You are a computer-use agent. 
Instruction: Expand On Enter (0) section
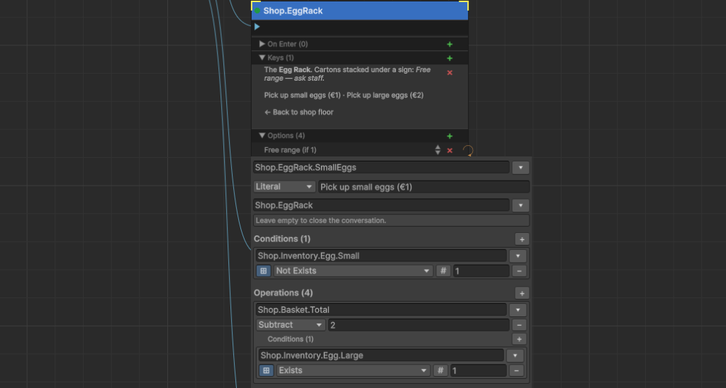pyautogui.click(x=262, y=44)
